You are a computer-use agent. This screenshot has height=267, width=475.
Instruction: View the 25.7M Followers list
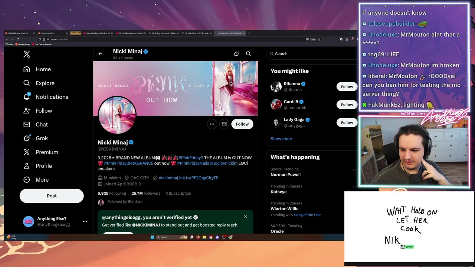[x=146, y=193]
